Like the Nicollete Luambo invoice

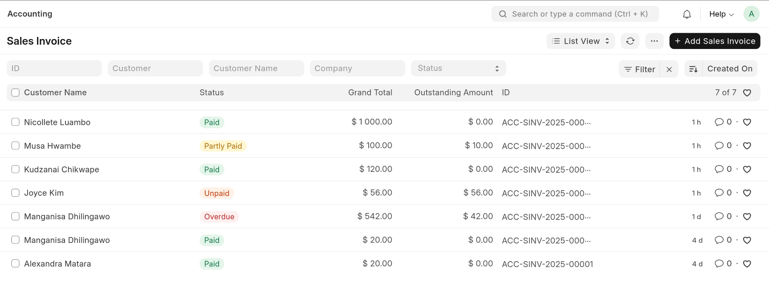click(747, 122)
